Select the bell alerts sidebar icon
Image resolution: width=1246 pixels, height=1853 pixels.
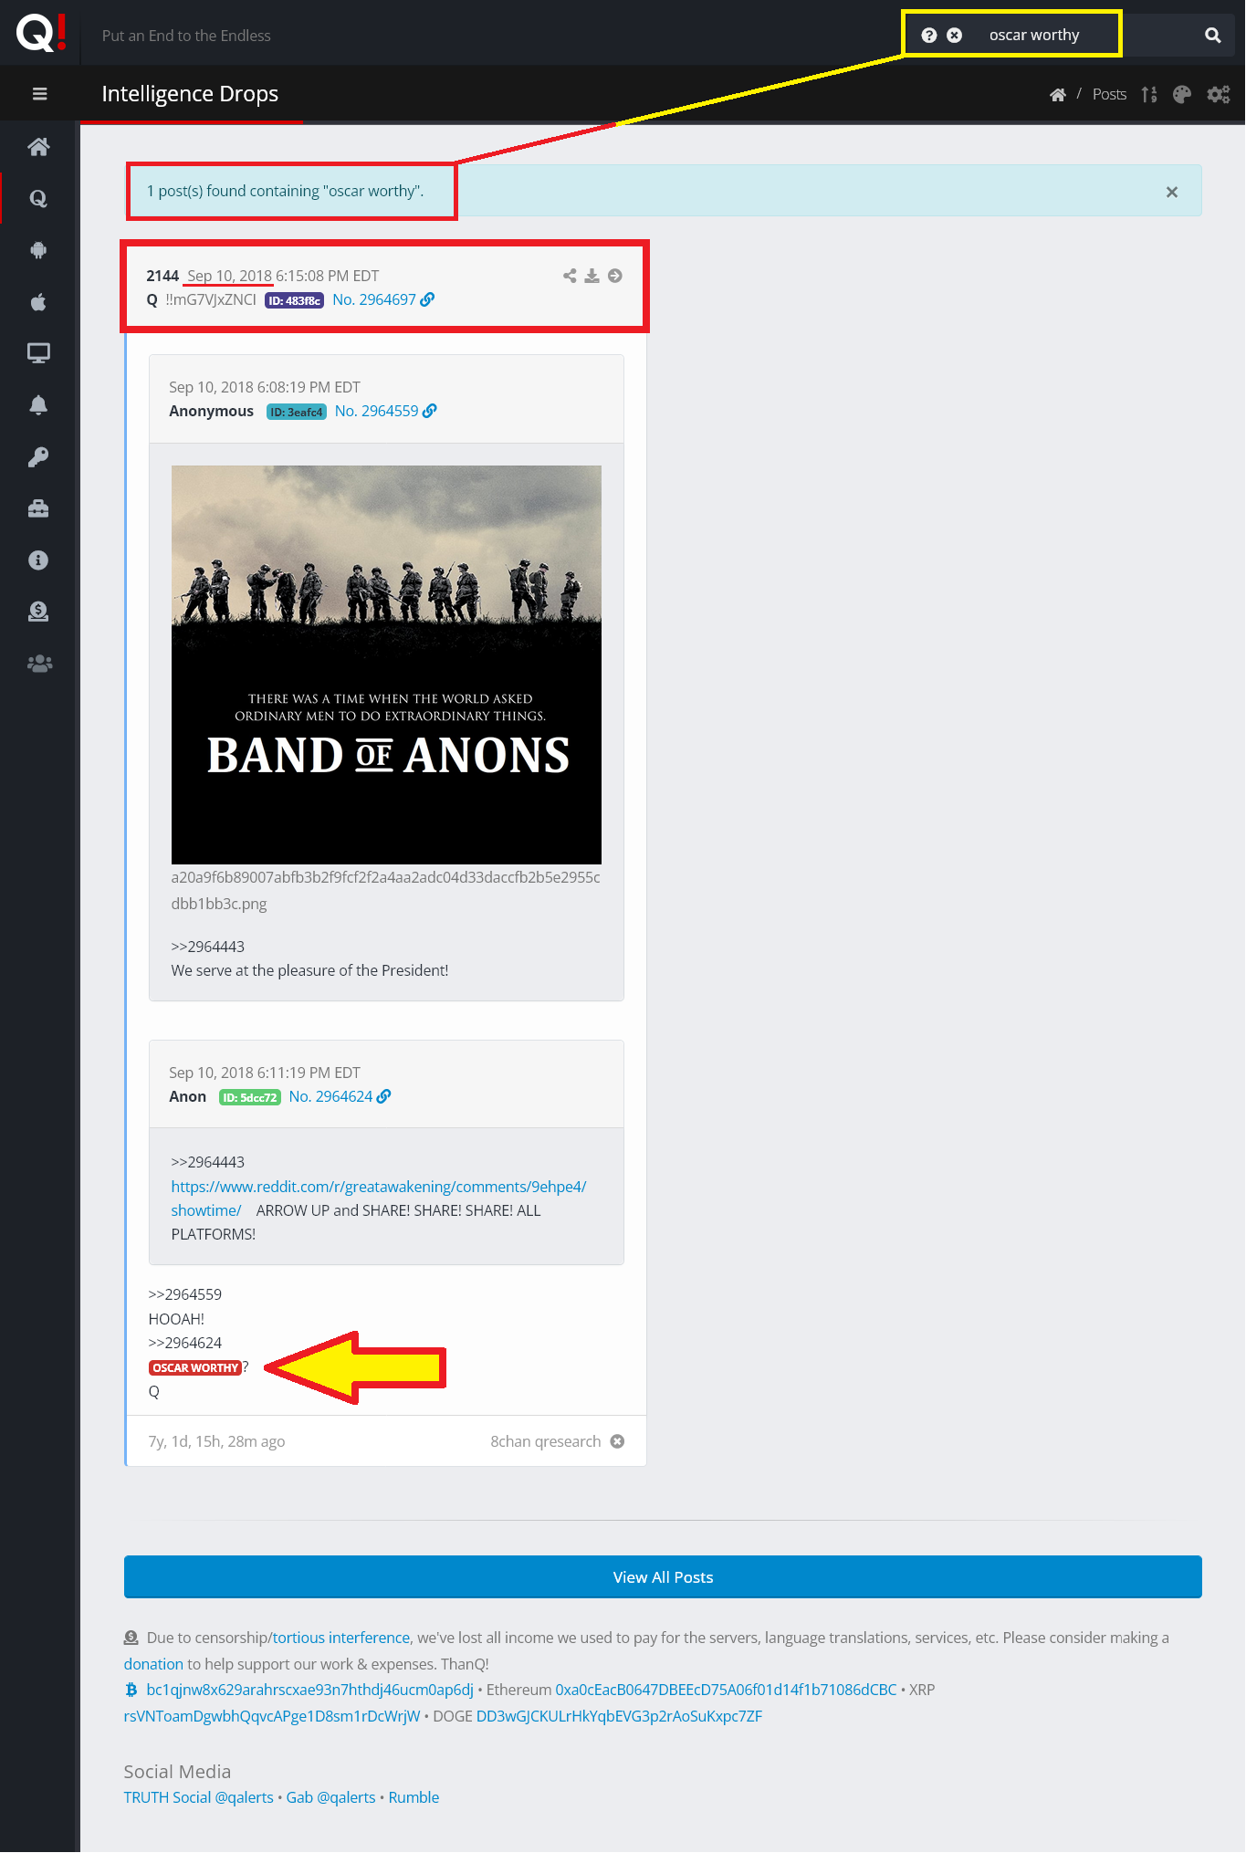pos(38,405)
